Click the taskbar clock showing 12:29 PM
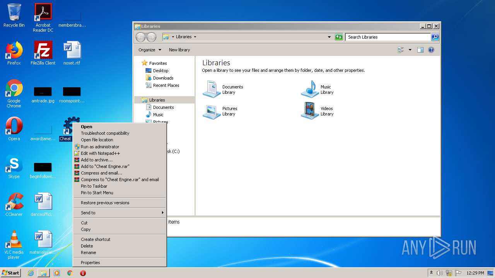 coord(475,273)
